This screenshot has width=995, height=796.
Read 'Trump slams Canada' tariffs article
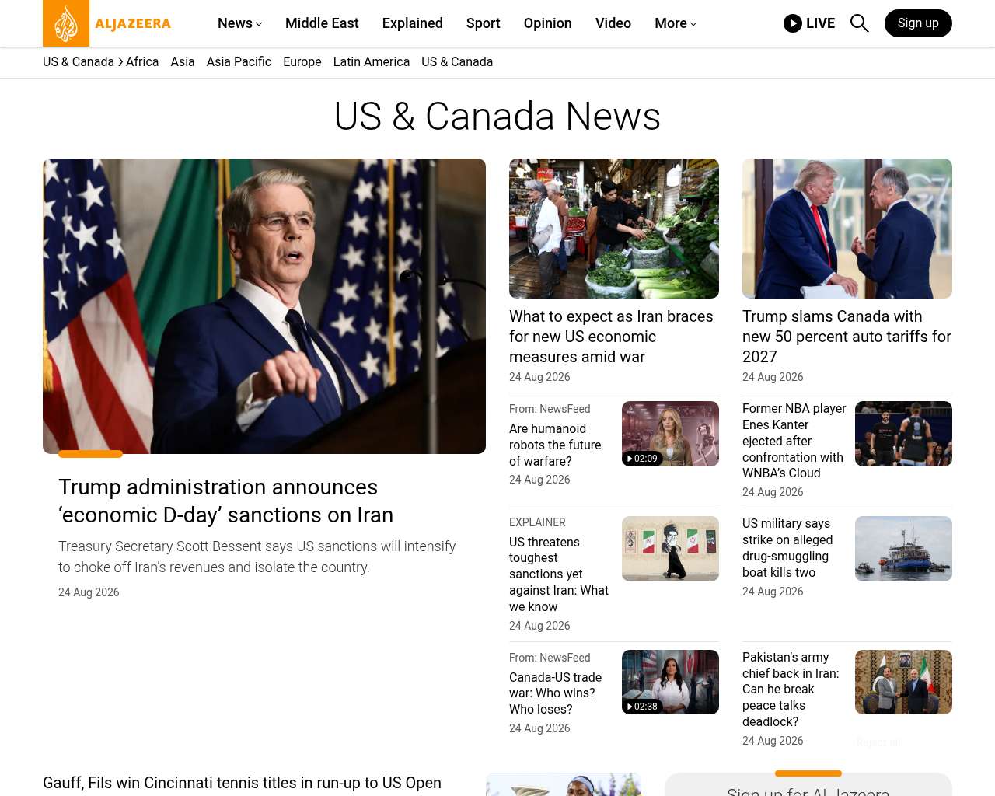(x=847, y=337)
